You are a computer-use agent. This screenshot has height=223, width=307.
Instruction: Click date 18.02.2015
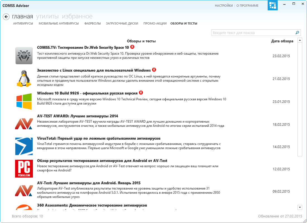click(x=281, y=125)
